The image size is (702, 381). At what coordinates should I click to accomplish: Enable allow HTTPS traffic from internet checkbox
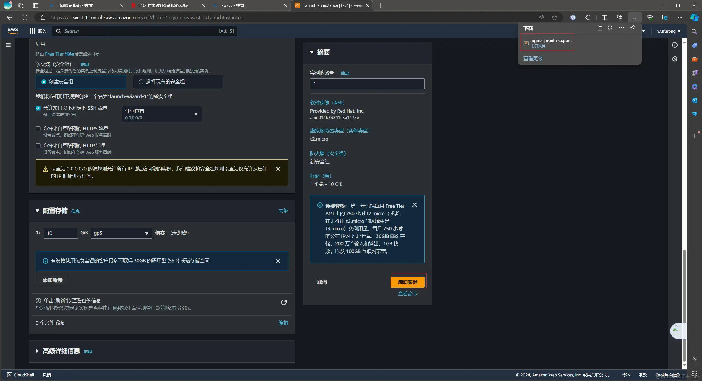(38, 129)
